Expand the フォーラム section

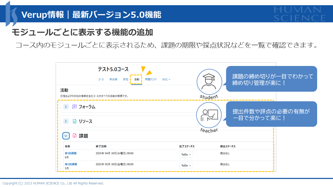[x=66, y=107]
